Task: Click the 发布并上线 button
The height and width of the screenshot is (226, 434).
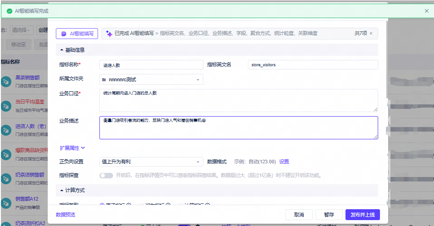Action: click(363, 215)
